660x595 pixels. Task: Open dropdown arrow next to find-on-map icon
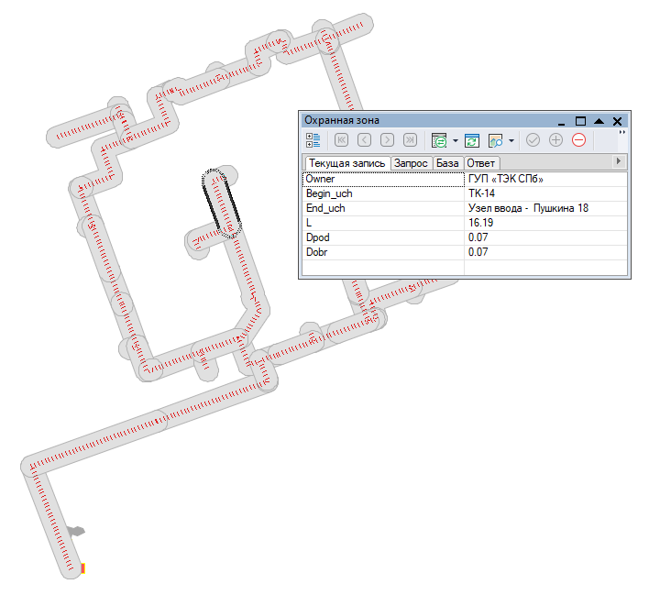click(x=511, y=141)
